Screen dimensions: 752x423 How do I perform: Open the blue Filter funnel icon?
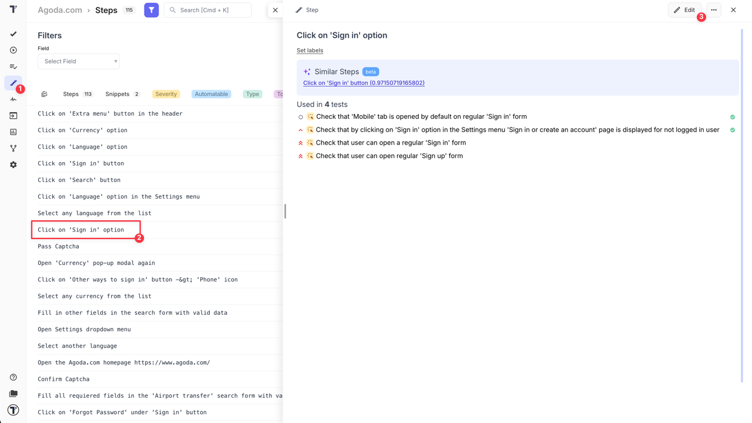[151, 10]
